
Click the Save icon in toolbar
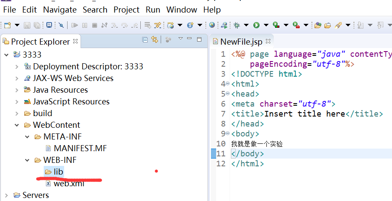point(27,25)
